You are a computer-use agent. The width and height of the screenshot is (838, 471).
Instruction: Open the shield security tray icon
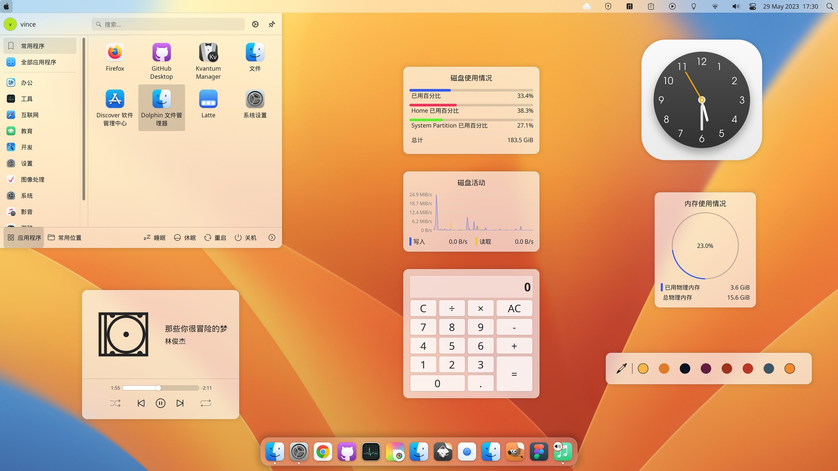coord(608,6)
